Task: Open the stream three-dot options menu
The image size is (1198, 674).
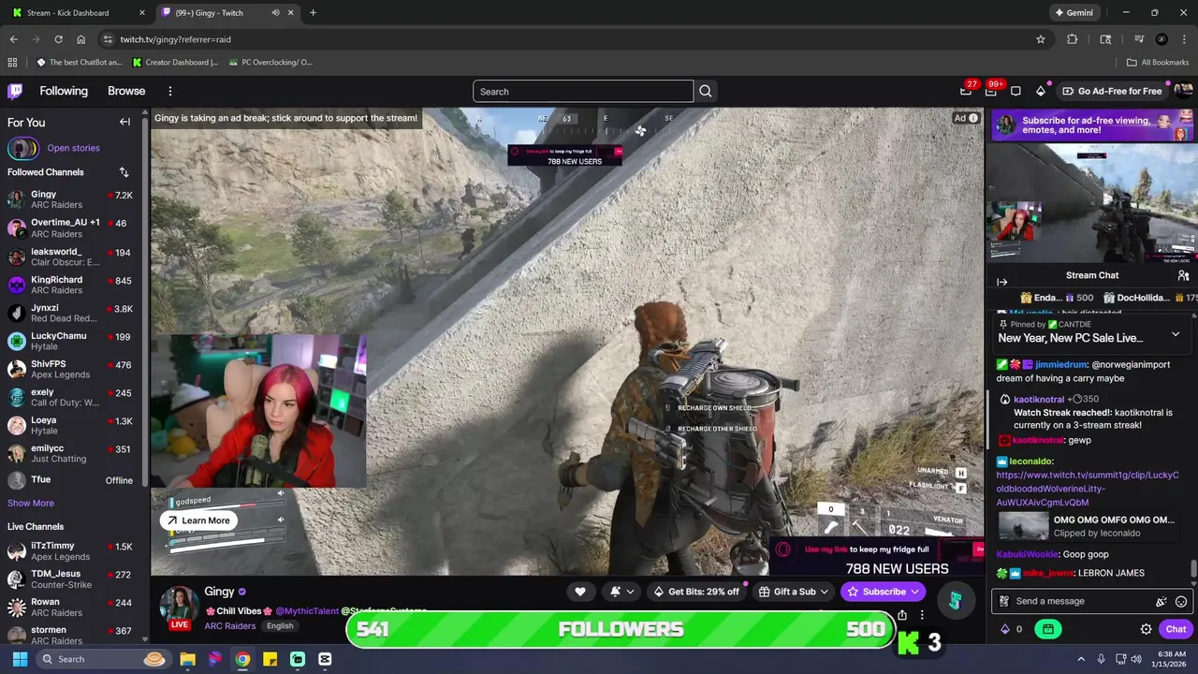Action: click(922, 615)
